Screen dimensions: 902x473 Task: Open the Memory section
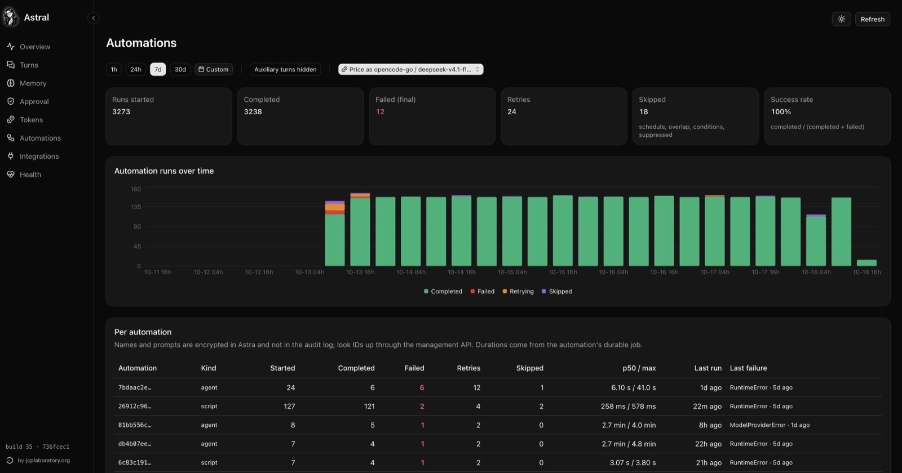pyautogui.click(x=33, y=83)
